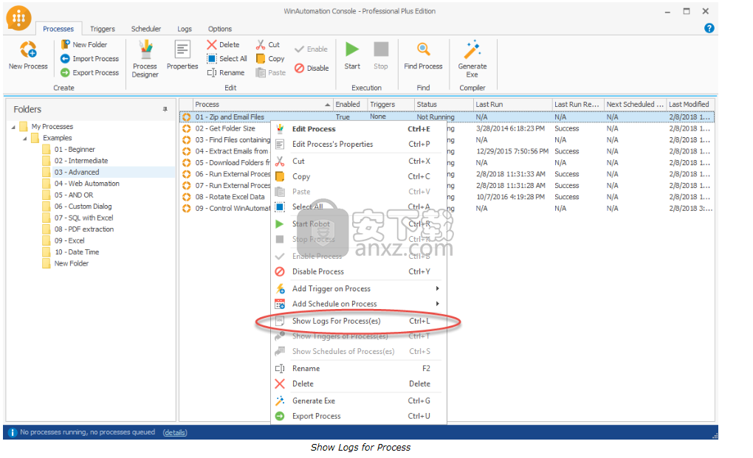753x458 pixels.
Task: Choose Show Logs For Process(es)
Action: (359, 322)
